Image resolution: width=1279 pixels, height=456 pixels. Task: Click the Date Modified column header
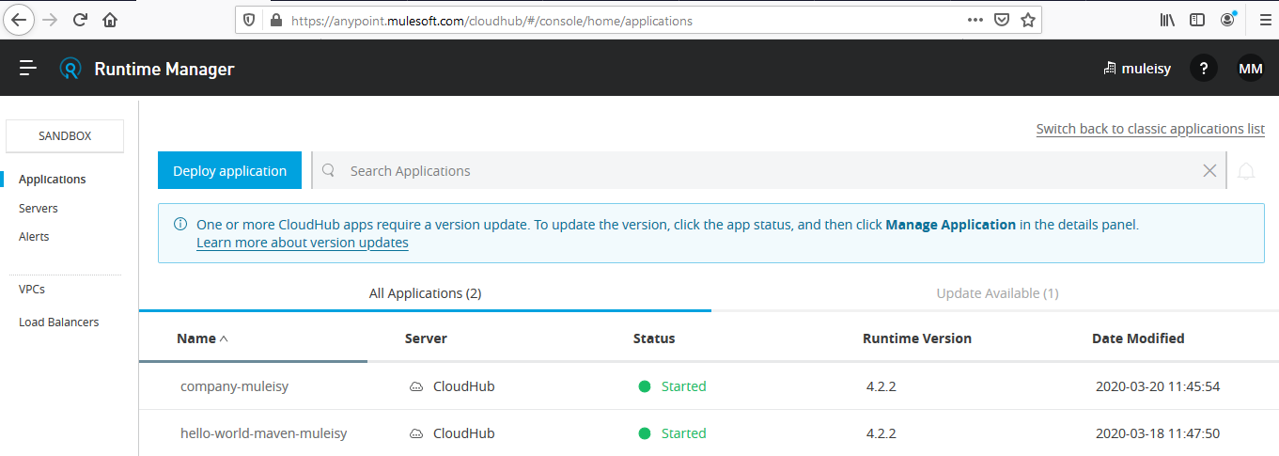coord(1138,338)
